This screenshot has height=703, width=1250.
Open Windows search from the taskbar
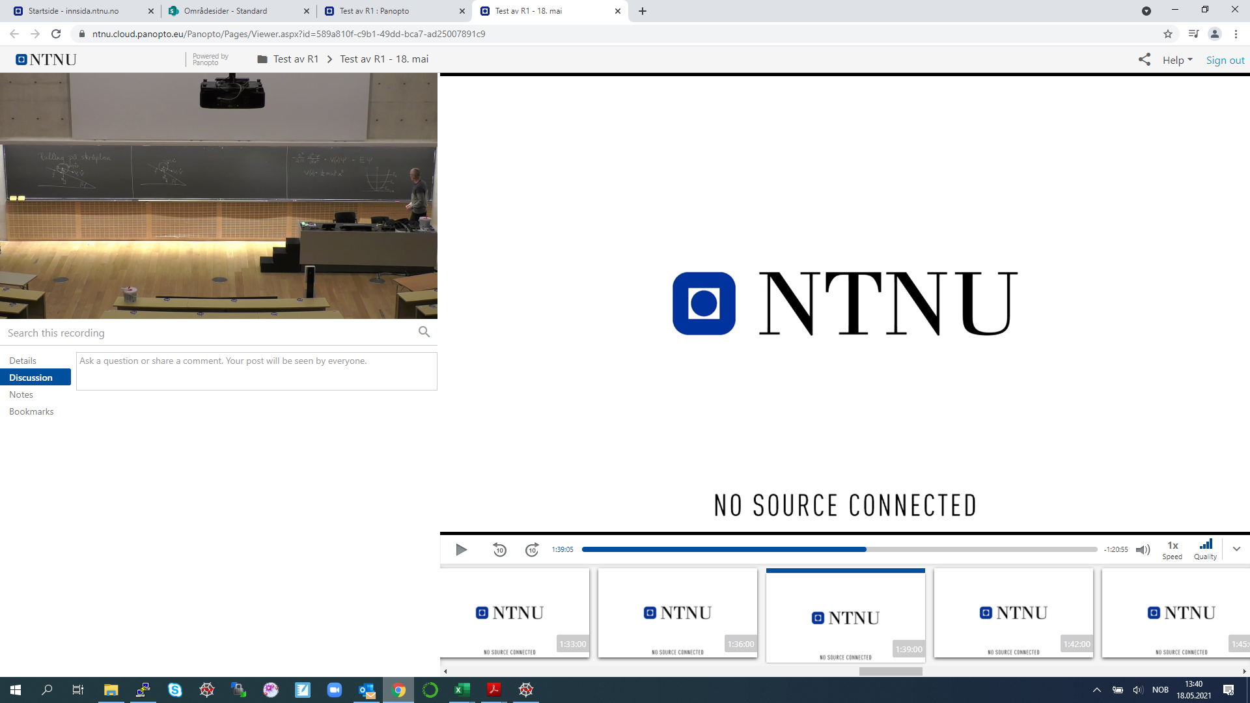(x=47, y=690)
